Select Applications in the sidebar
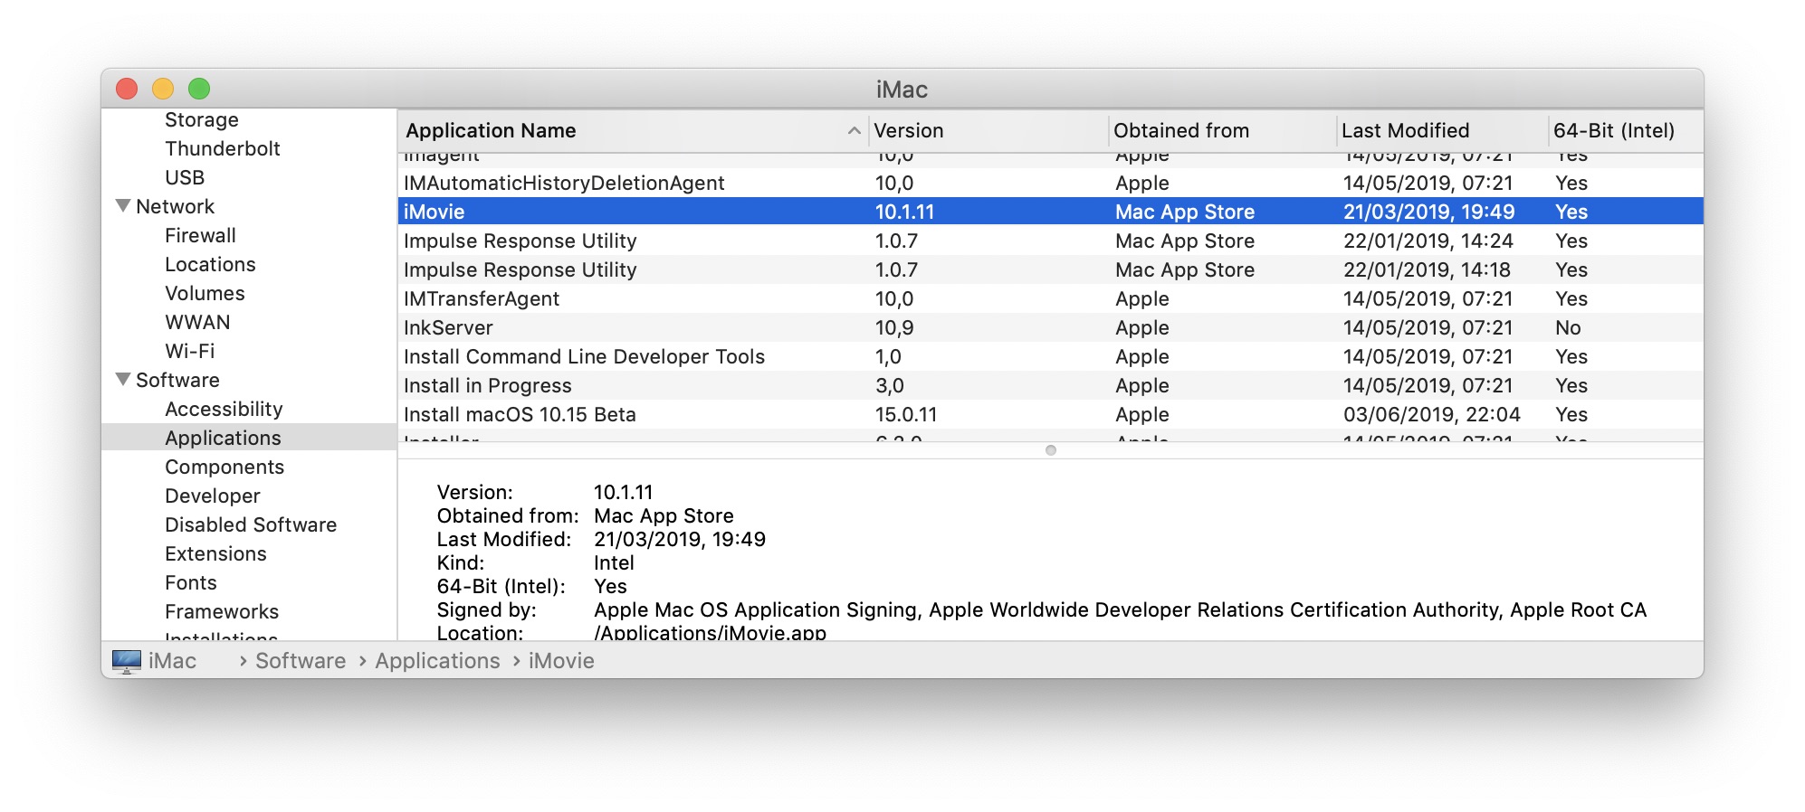Image resolution: width=1805 pixels, height=812 pixels. pos(249,437)
